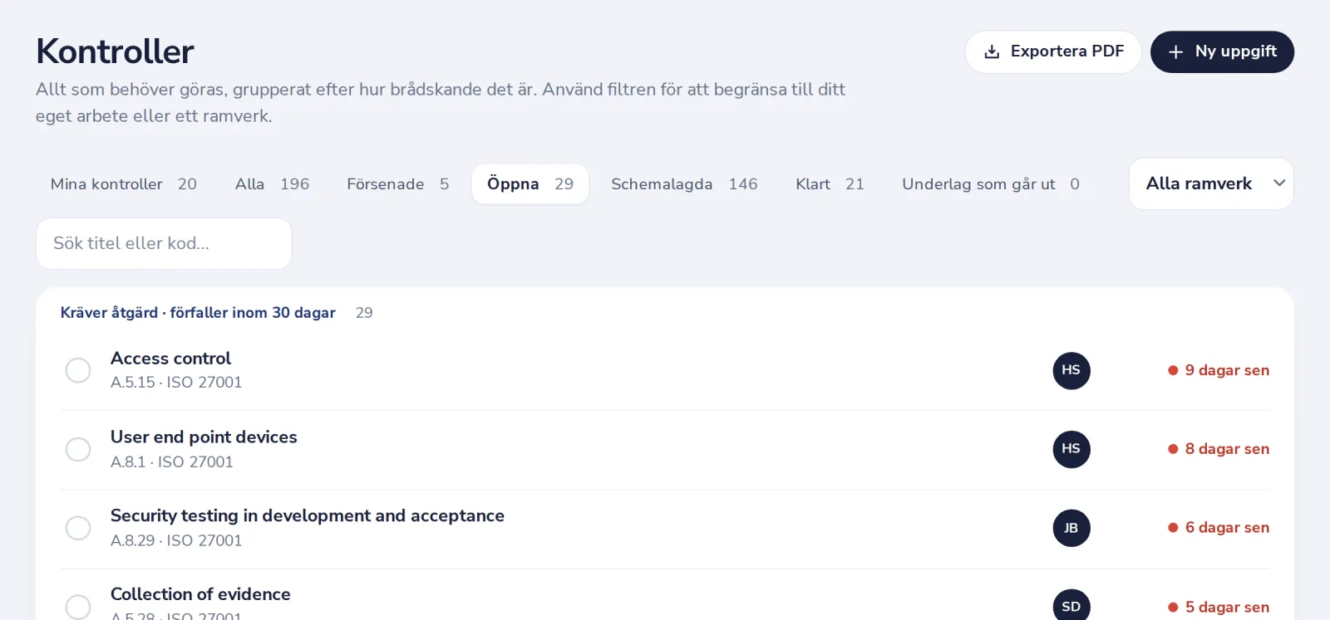Click the 9 dagar sen overdue label
The image size is (1330, 620).
coord(1219,370)
